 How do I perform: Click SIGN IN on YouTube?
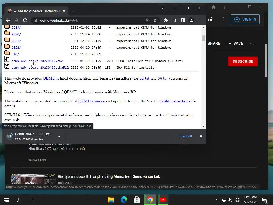[x=245, y=19]
